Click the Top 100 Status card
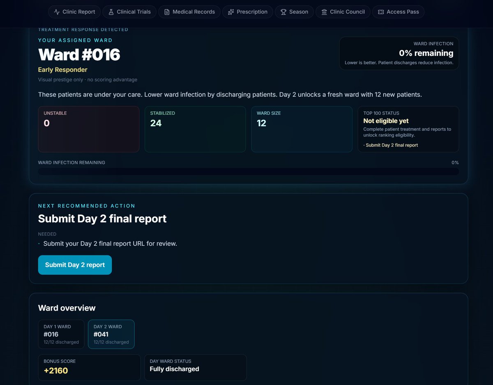This screenshot has height=385, width=493. 408,129
